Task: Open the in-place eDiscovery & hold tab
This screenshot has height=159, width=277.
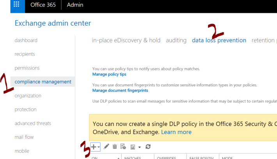Action: (x=126, y=40)
